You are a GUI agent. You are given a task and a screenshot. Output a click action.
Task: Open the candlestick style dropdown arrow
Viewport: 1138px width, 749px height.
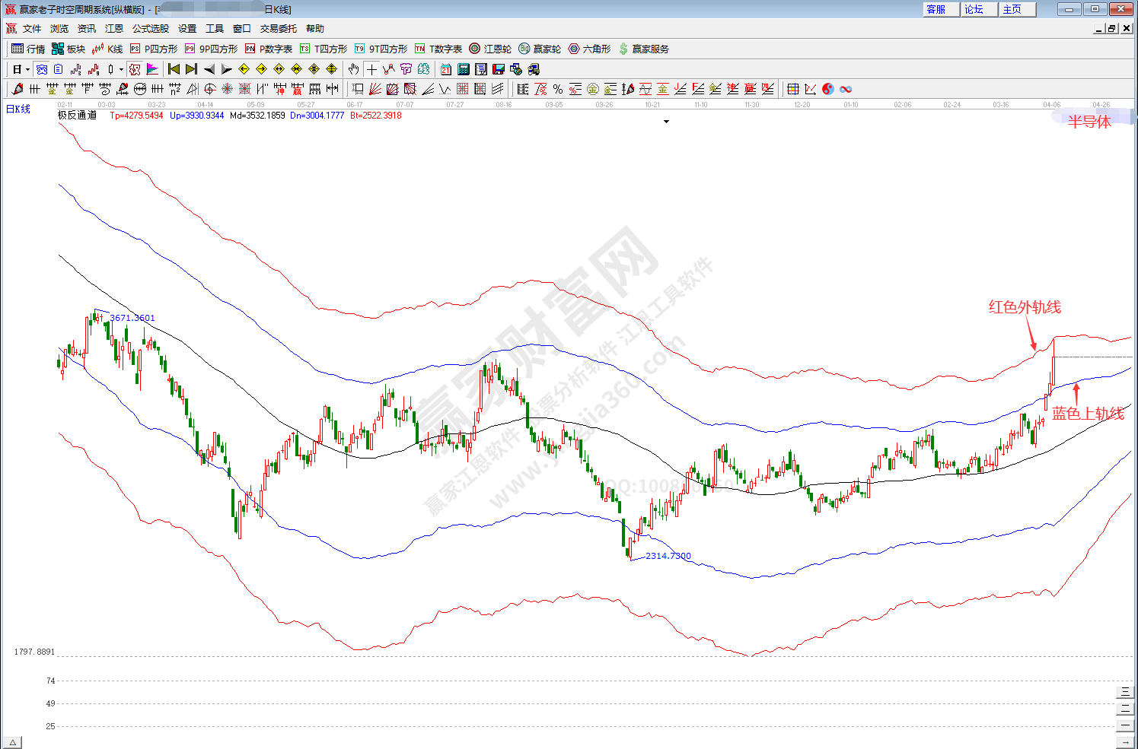[121, 69]
